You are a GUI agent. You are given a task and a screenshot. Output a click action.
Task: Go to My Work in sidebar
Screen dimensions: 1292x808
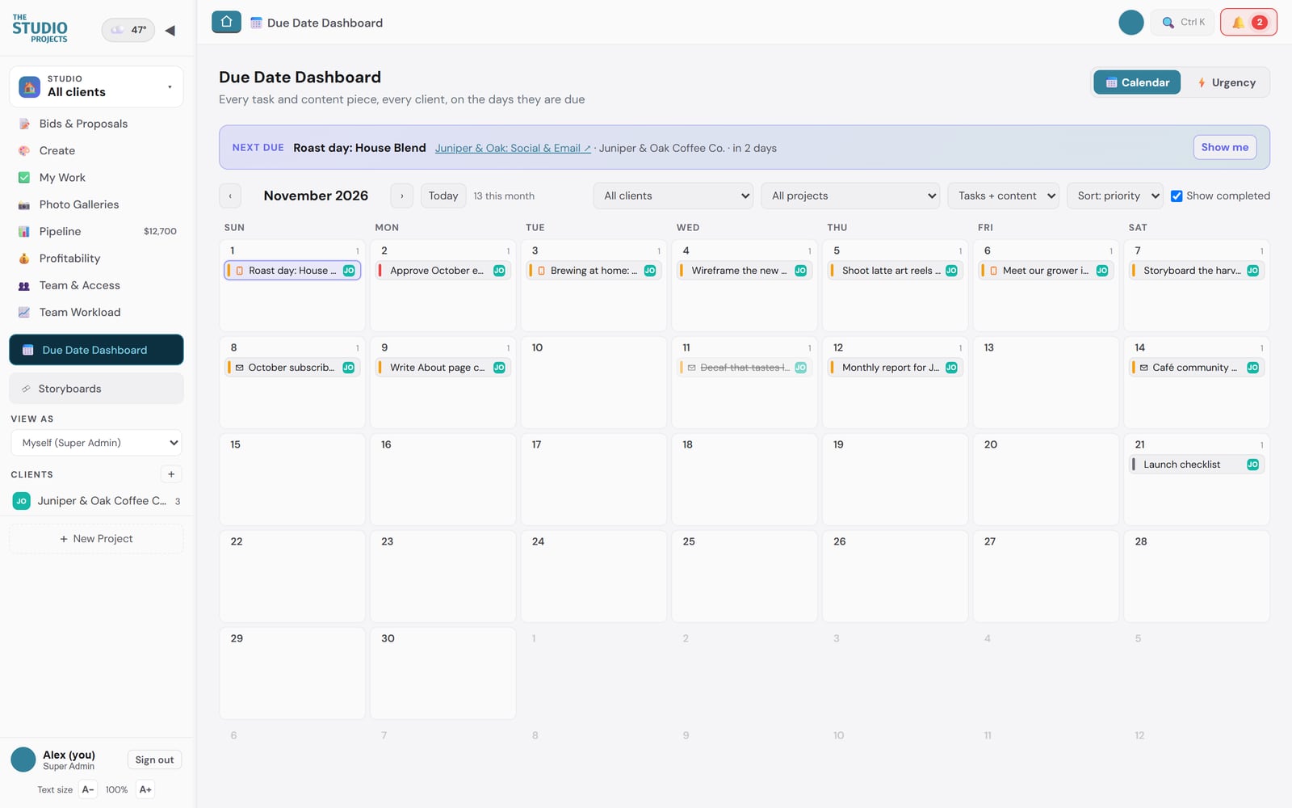97,178
